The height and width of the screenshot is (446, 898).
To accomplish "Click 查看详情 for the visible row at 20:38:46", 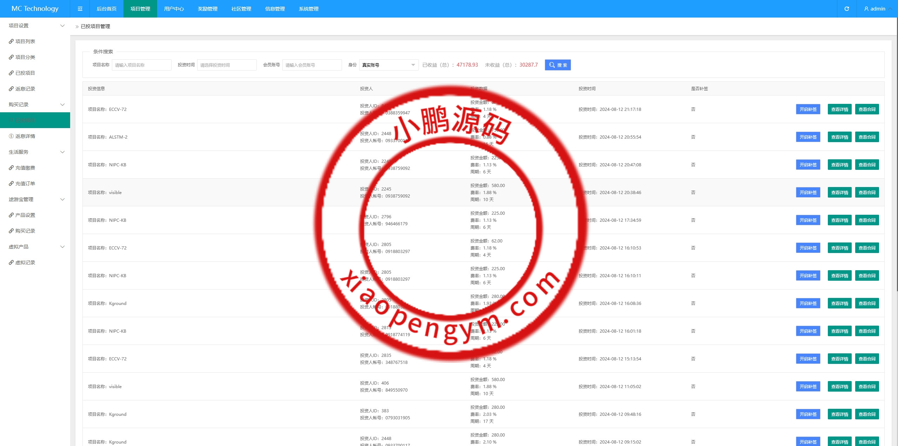I will (839, 193).
